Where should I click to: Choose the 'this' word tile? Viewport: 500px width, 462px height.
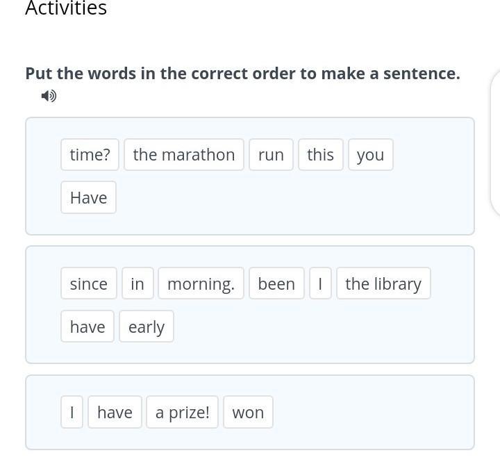(x=320, y=155)
